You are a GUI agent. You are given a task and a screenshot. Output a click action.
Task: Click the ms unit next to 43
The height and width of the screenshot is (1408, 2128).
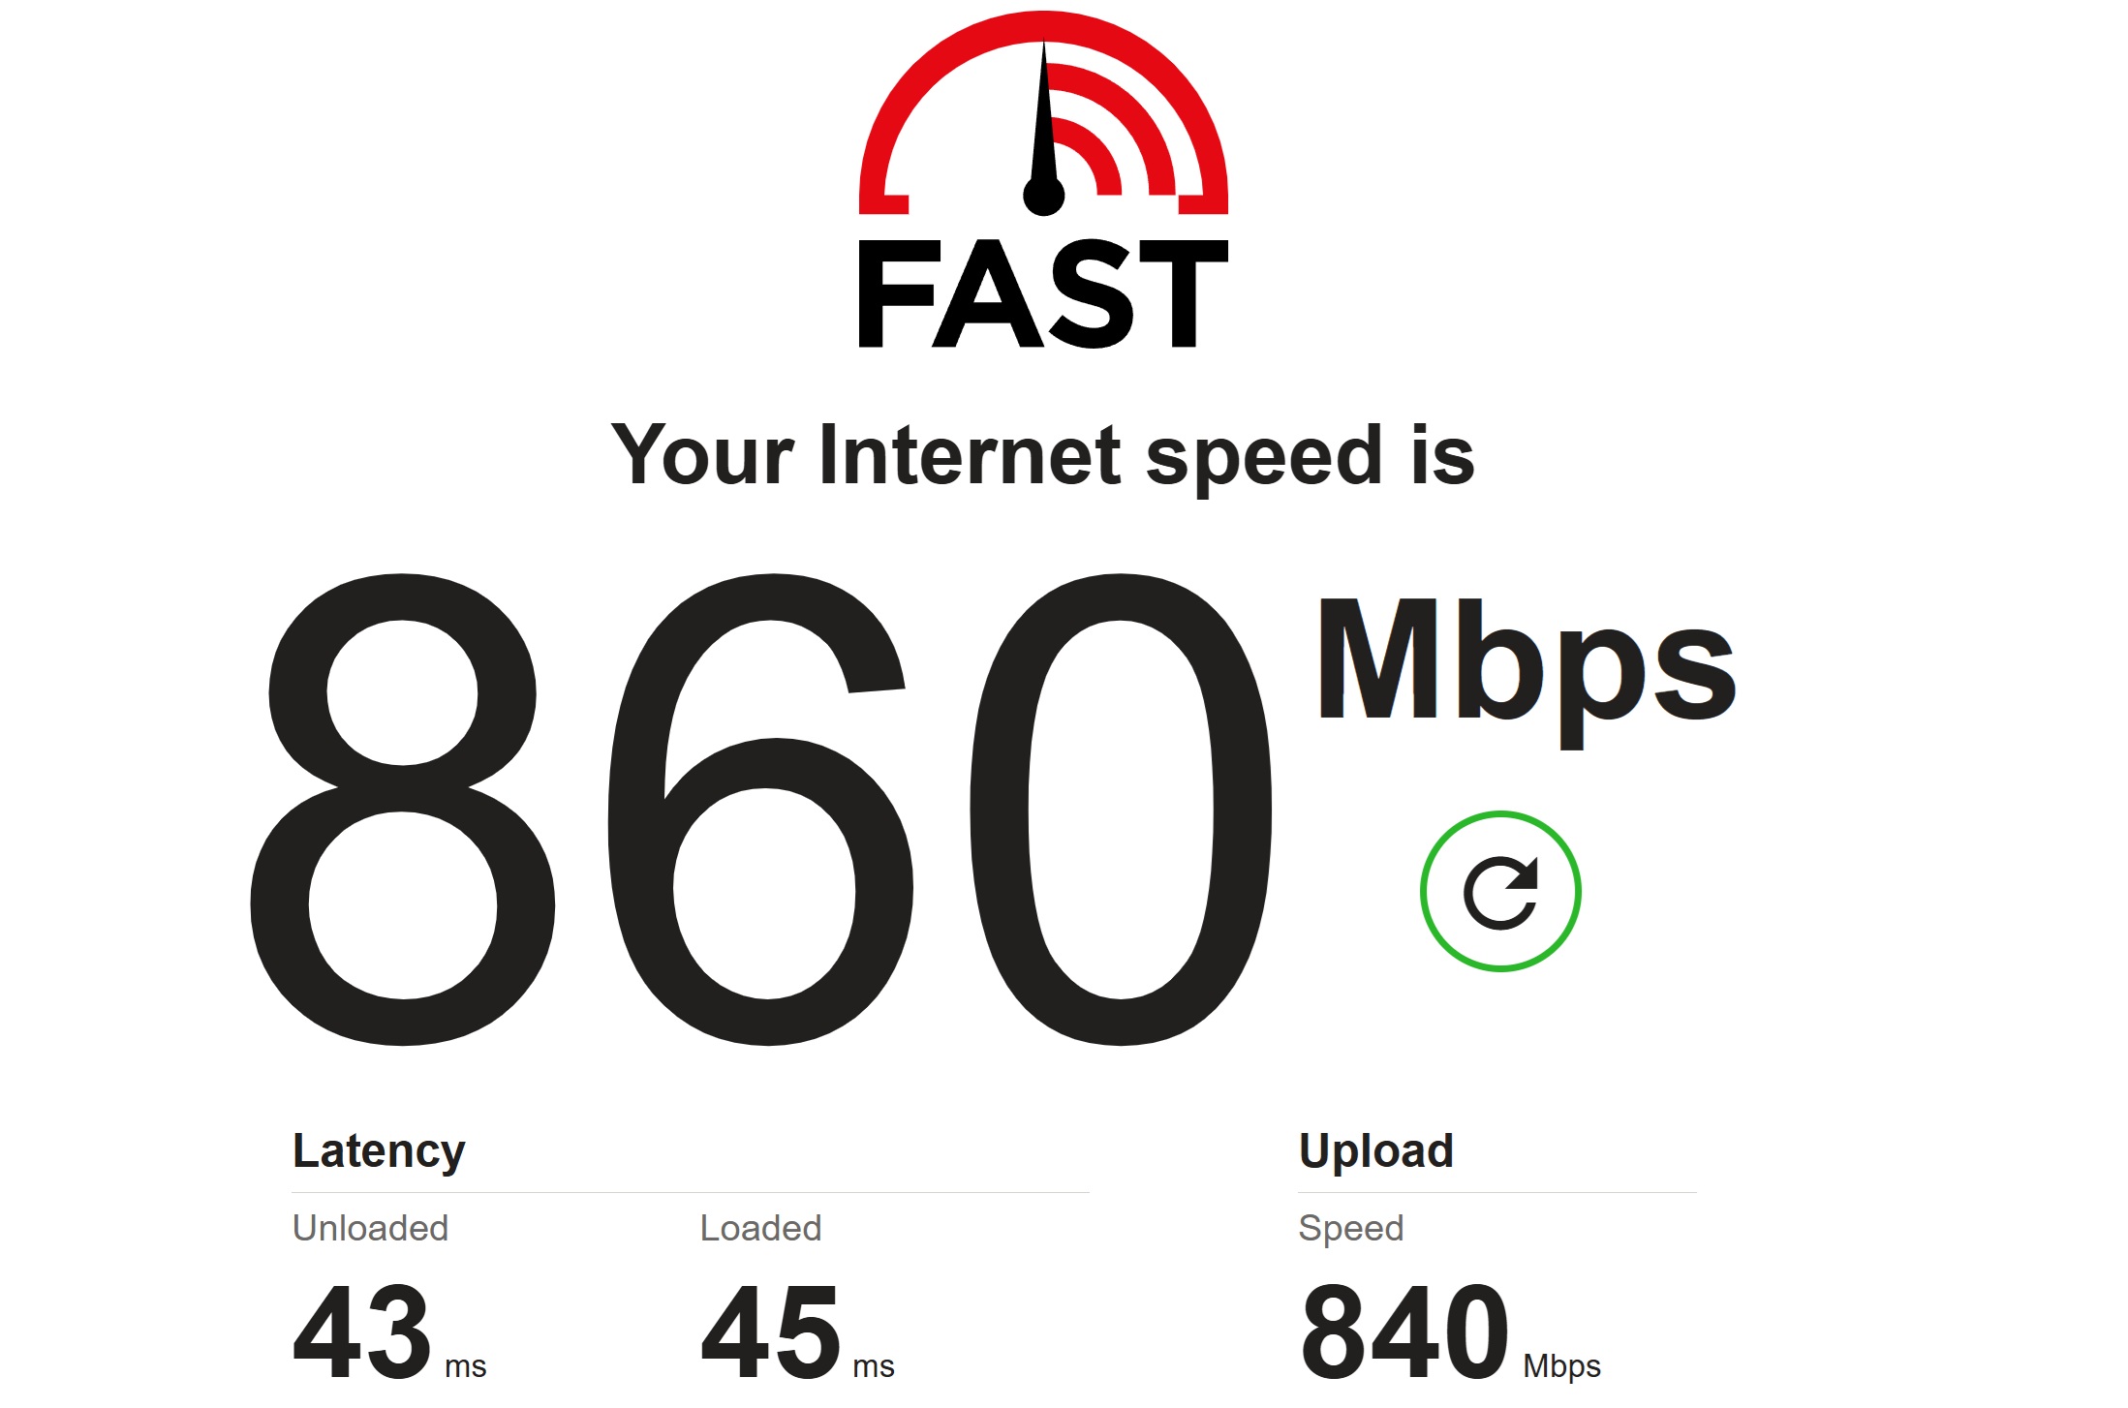tap(466, 1366)
